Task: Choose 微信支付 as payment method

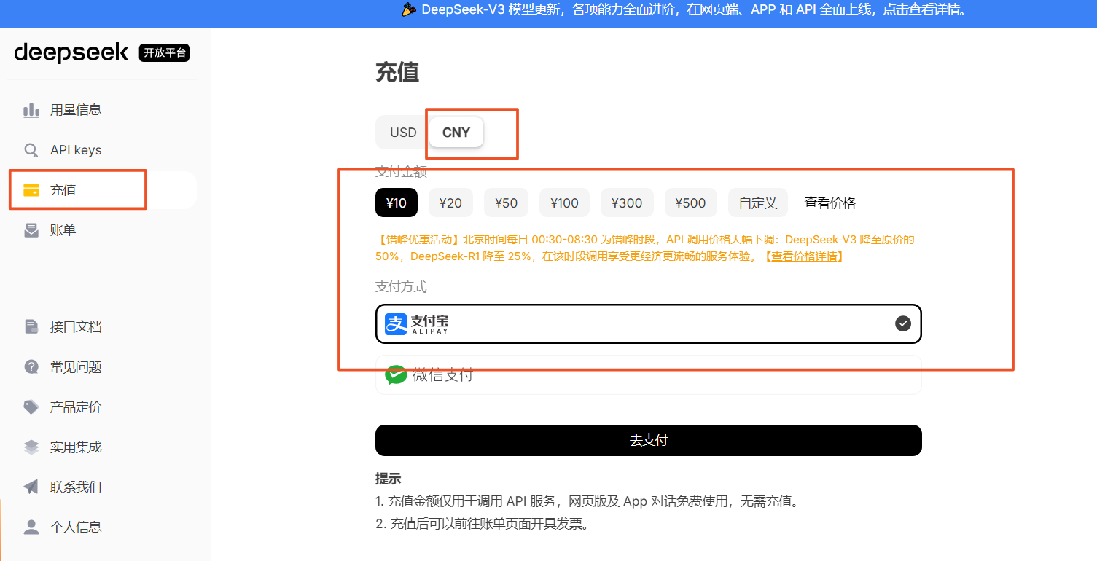Action: 649,374
